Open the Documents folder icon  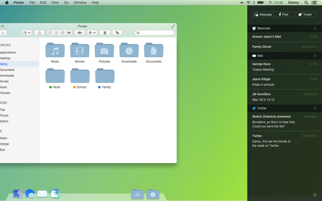(x=153, y=50)
